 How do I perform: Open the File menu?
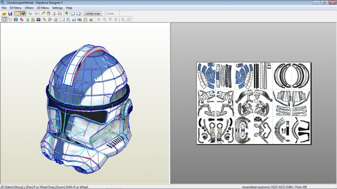tap(4, 8)
